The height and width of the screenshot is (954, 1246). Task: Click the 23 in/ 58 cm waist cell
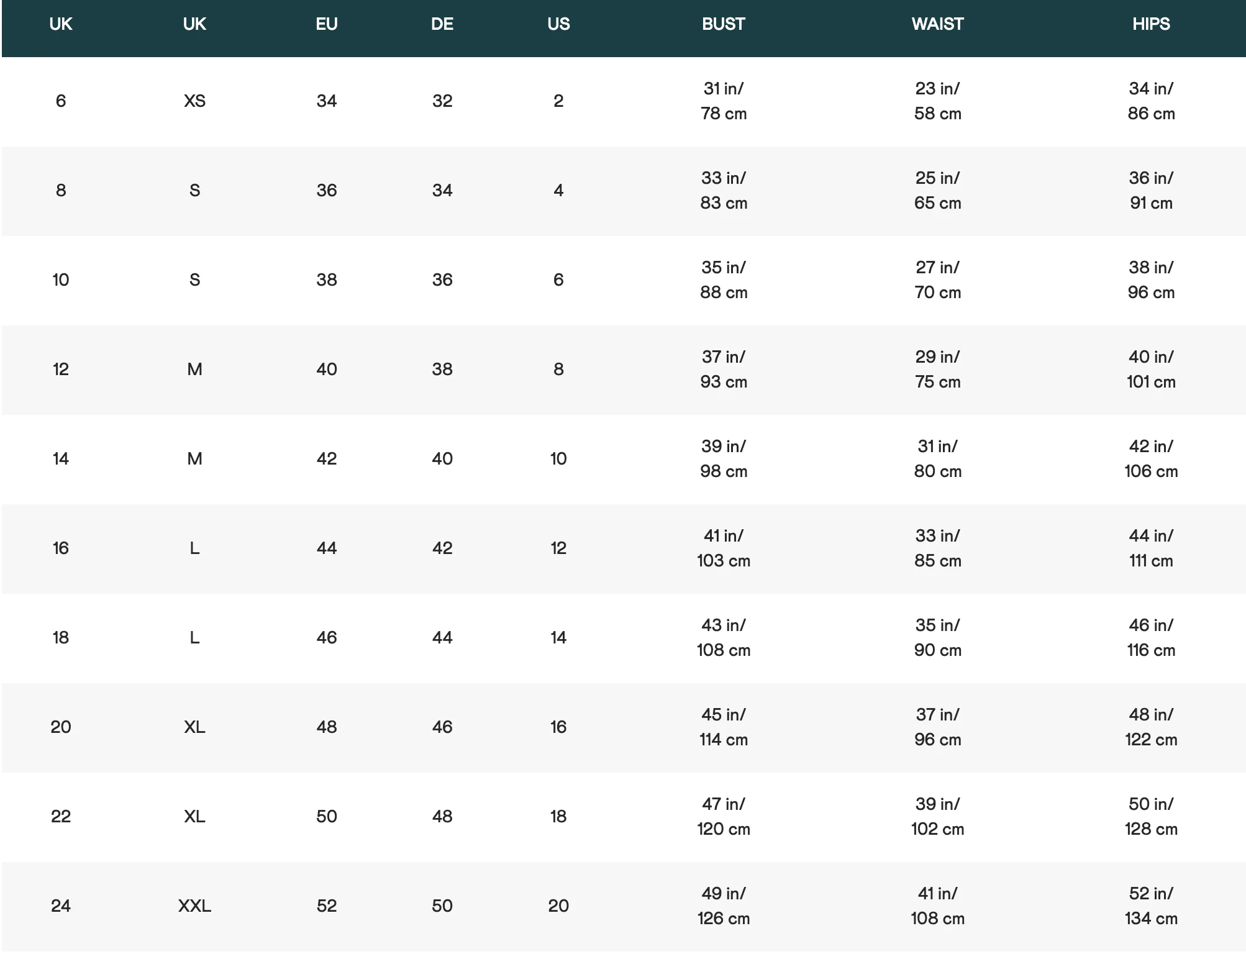pyautogui.click(x=937, y=101)
